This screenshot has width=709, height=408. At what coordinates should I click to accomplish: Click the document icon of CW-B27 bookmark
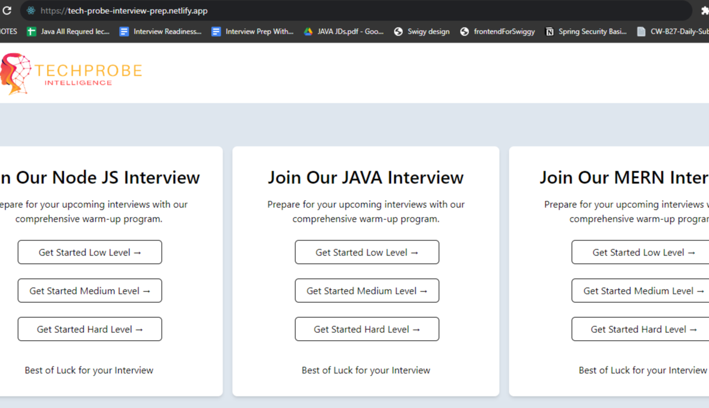click(x=641, y=31)
